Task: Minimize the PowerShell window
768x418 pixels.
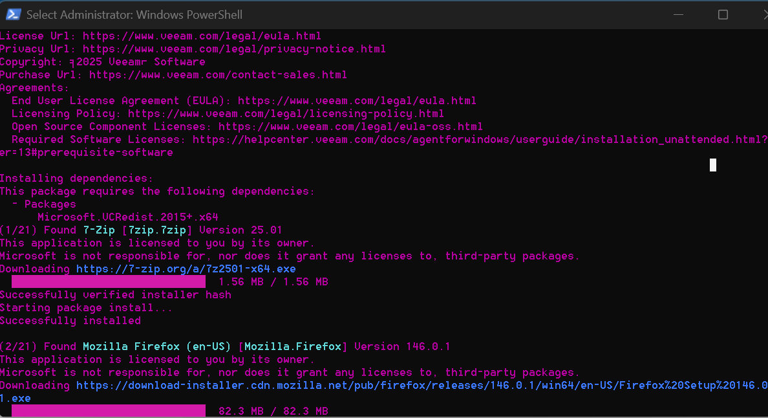Action: point(678,14)
